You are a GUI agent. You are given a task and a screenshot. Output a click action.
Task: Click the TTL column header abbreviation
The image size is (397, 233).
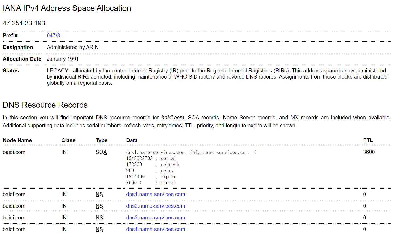tap(368, 141)
